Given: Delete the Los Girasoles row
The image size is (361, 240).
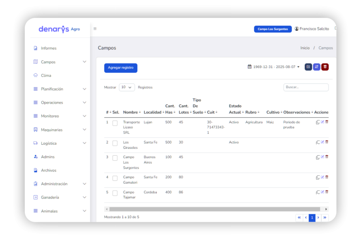Looking at the screenshot, I should [327, 142].
